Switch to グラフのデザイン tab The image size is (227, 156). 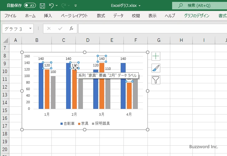coord(196,16)
